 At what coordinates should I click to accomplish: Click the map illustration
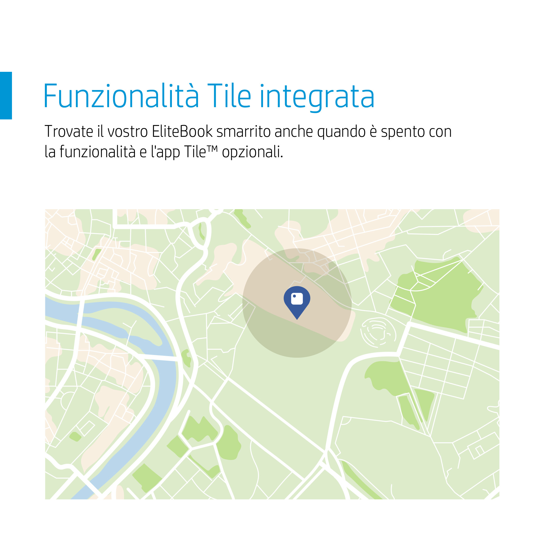click(272, 354)
